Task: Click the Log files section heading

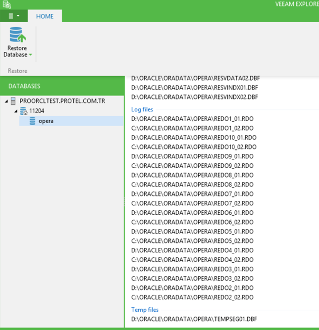Action: click(142, 109)
